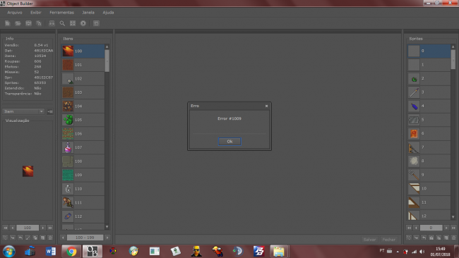Click the Export sprite arrow in Sprites panel
The width and height of the screenshot is (459, 258).
[x=424, y=238]
